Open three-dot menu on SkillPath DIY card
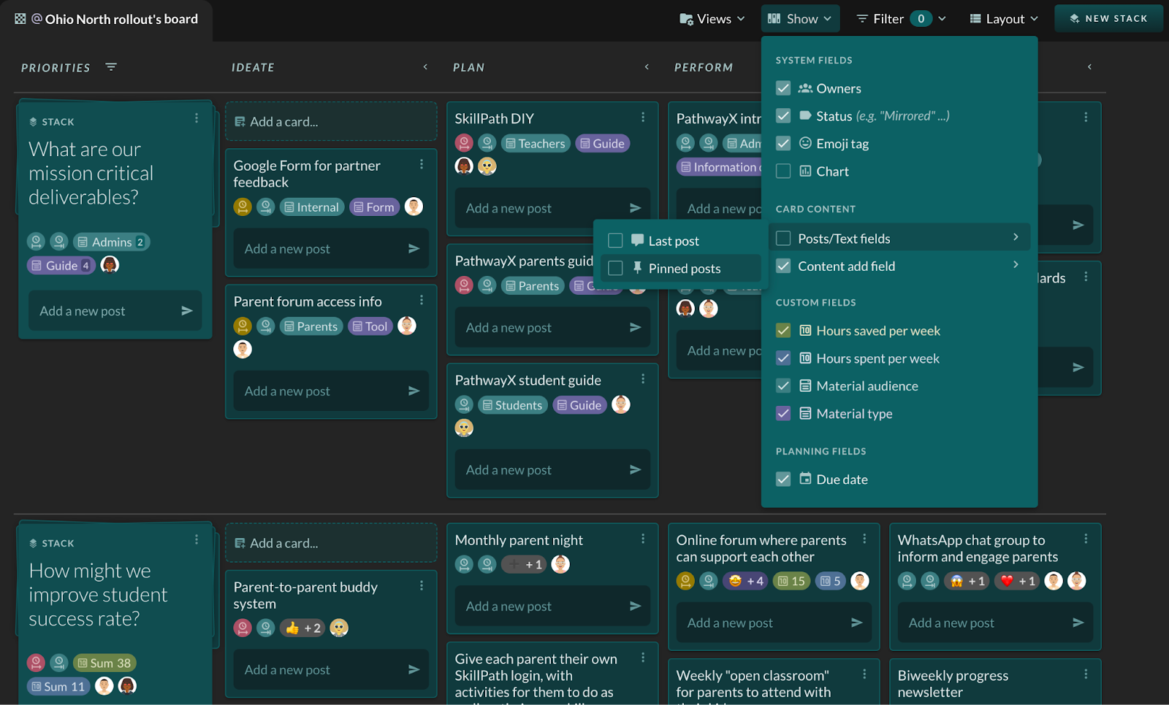Viewport: 1169px width, 705px height. click(x=643, y=117)
